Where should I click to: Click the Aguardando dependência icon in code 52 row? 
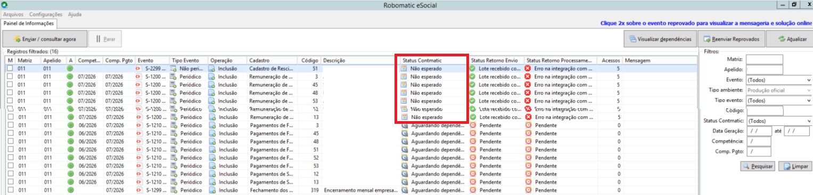coord(405,157)
